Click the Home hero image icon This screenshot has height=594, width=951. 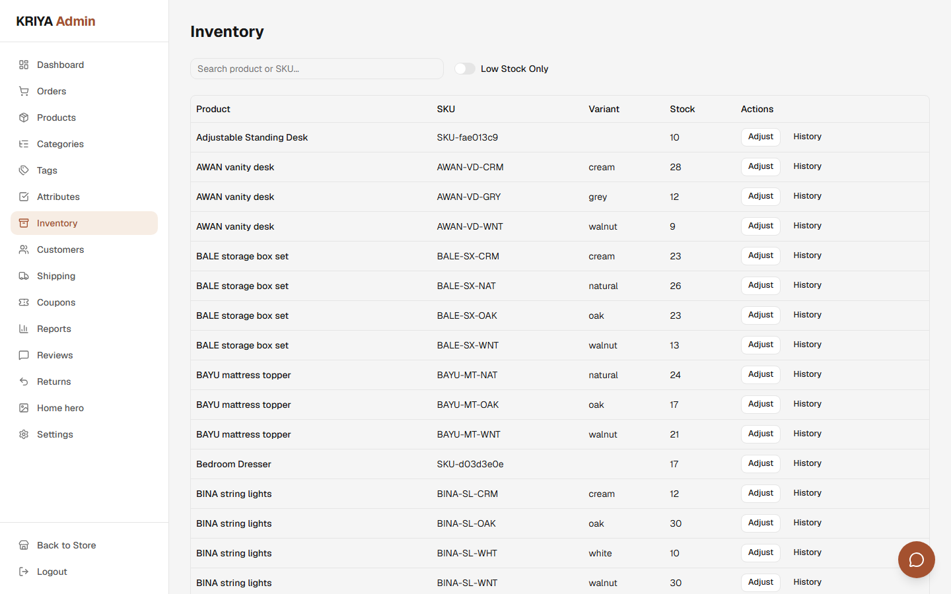[x=24, y=408]
